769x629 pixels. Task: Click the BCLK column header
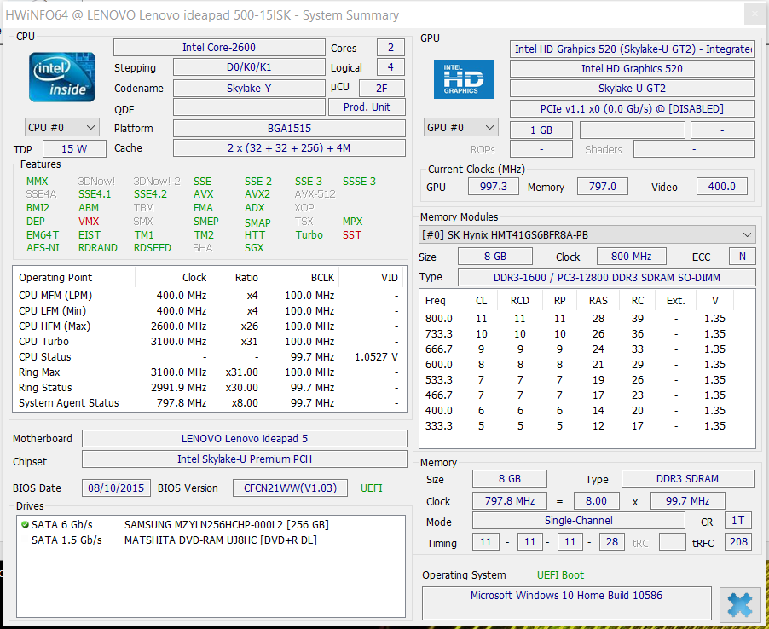click(x=322, y=278)
